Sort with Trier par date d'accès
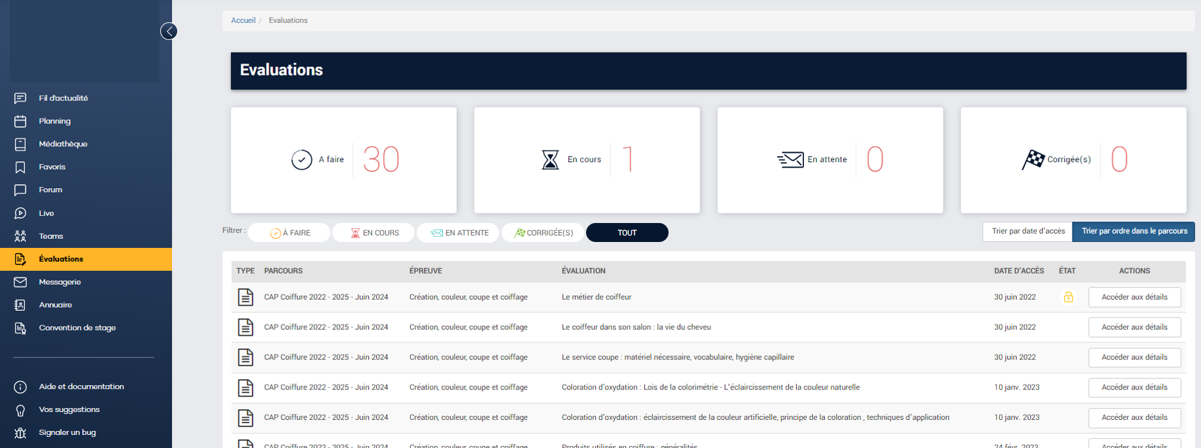1201x448 pixels. pos(1028,232)
